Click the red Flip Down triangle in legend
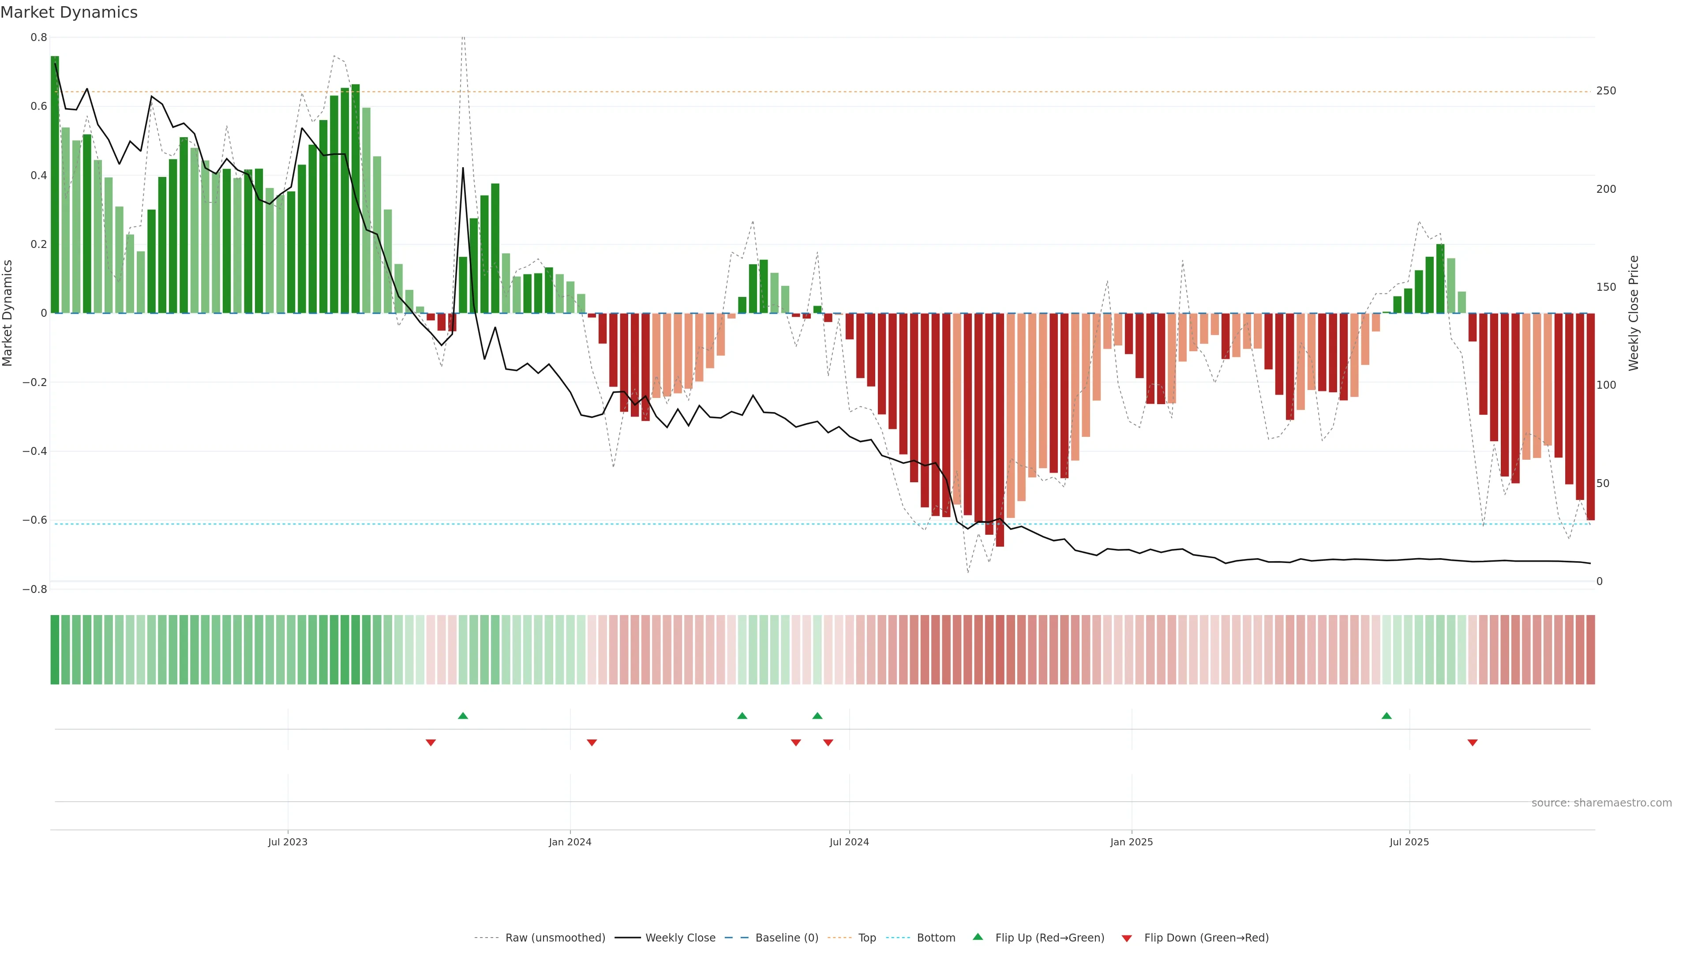The height and width of the screenshot is (953, 1694). [x=1127, y=938]
